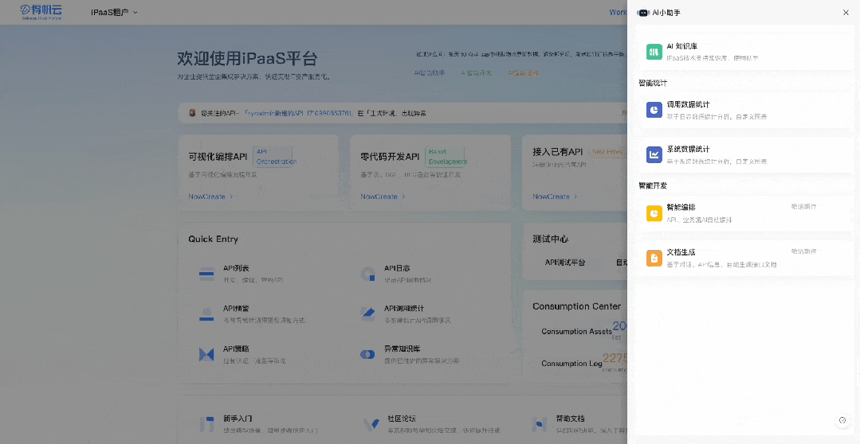Screen dimensions: 860x444
Task: Click the API调用统计 icon
Action: [367, 314]
